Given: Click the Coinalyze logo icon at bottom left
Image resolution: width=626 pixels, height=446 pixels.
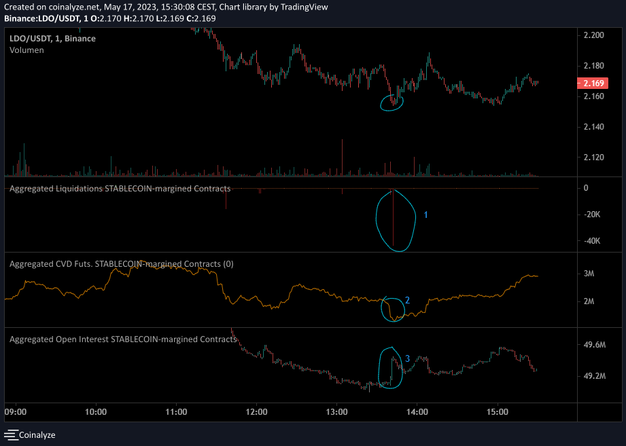Looking at the screenshot, I should [x=10, y=434].
